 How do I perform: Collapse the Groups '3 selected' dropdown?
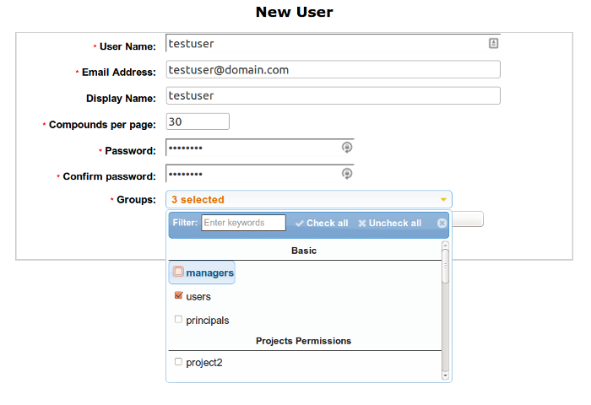pos(309,199)
